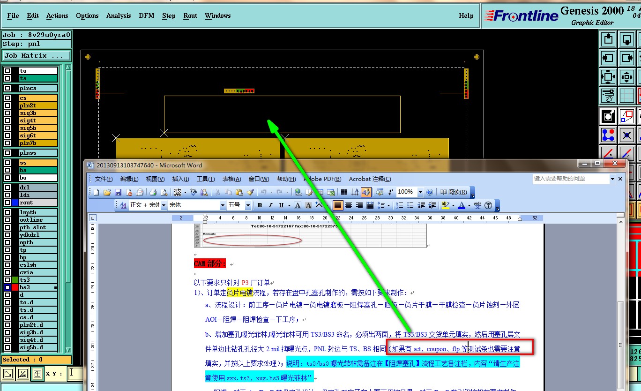Select the blue connected-nodes net icon

(x=608, y=135)
